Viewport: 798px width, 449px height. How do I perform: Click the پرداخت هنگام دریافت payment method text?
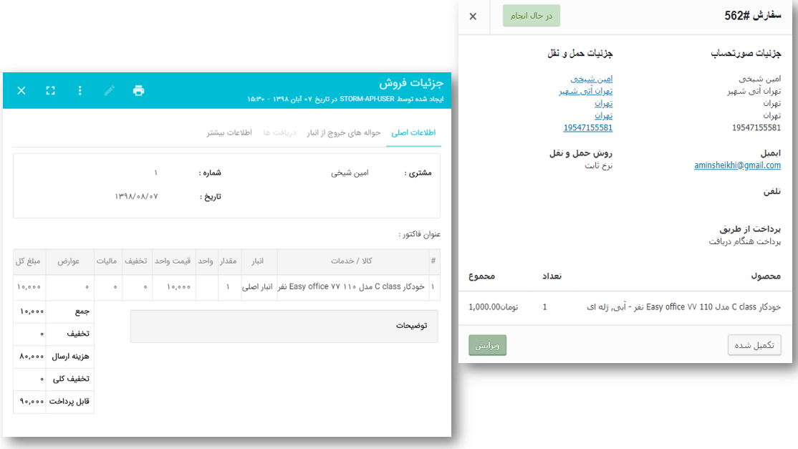click(x=744, y=241)
